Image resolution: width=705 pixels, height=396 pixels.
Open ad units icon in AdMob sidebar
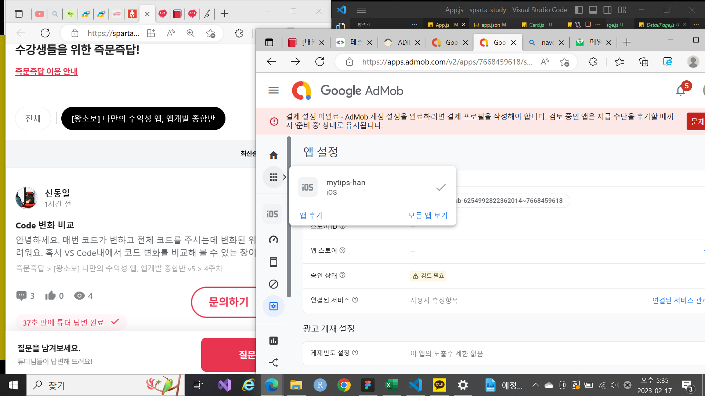[x=273, y=262]
